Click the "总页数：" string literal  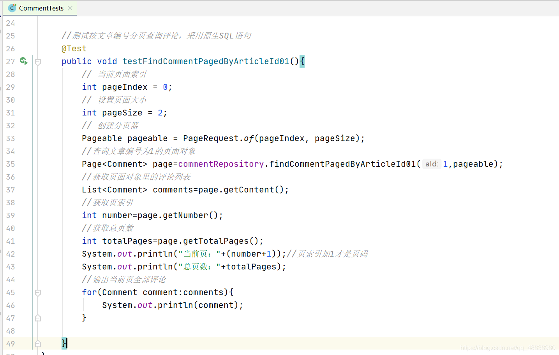tap(199, 267)
